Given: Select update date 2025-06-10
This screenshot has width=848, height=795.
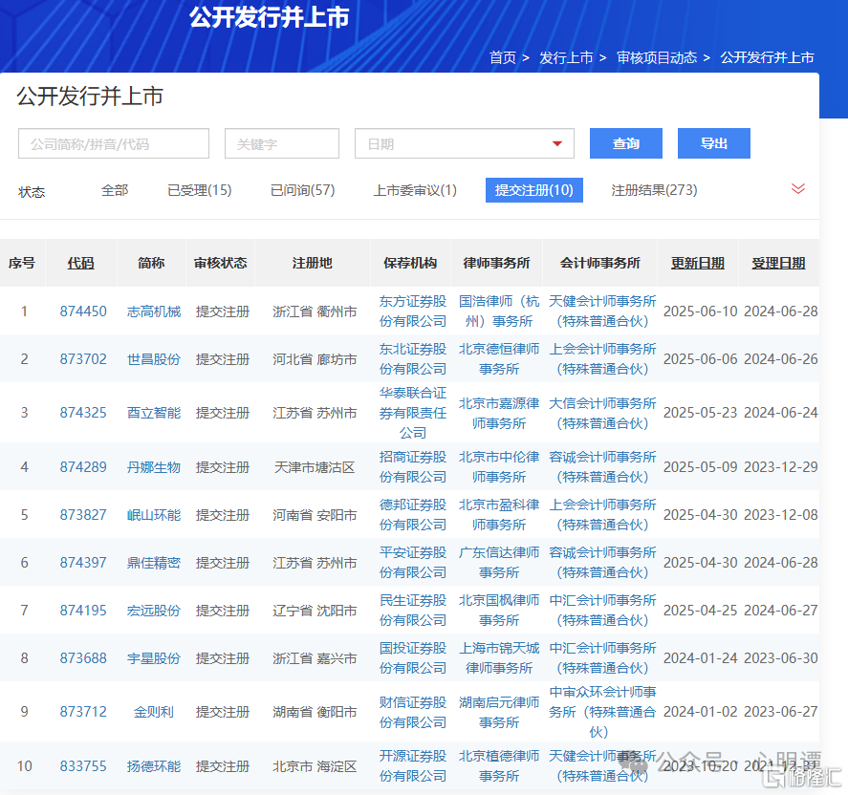Looking at the screenshot, I should pyautogui.click(x=701, y=312).
